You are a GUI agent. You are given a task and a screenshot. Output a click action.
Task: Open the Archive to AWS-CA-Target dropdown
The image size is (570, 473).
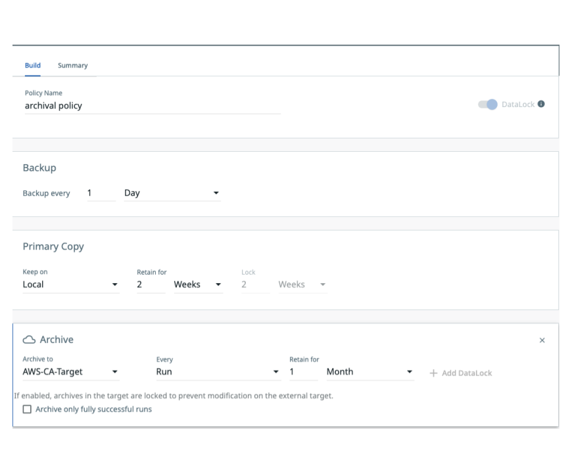(x=70, y=372)
